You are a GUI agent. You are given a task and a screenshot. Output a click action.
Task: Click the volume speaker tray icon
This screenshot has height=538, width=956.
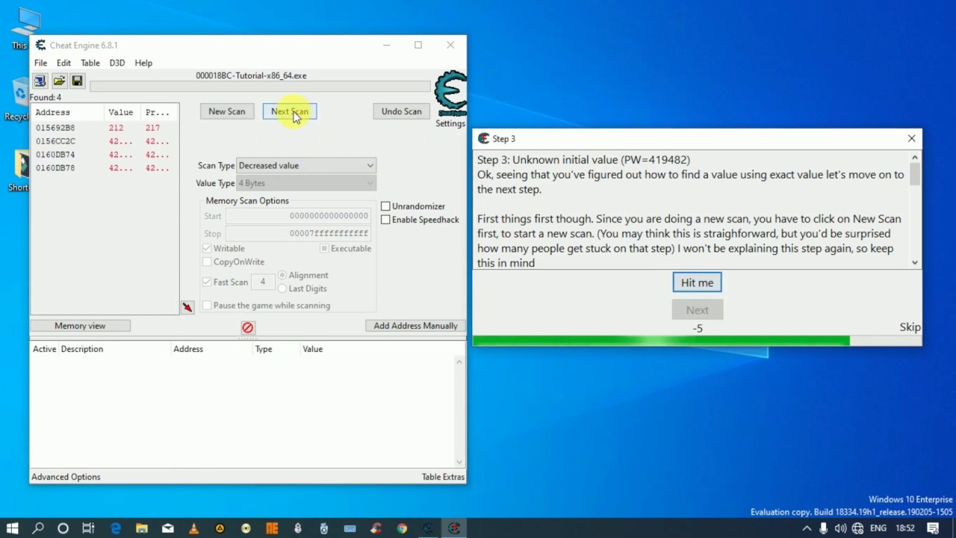840,528
